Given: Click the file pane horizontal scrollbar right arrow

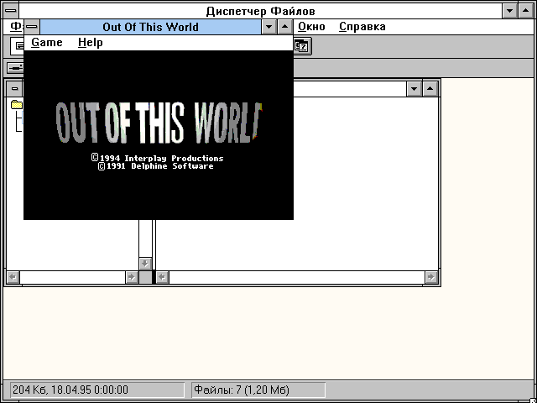Looking at the screenshot, I should (431, 277).
